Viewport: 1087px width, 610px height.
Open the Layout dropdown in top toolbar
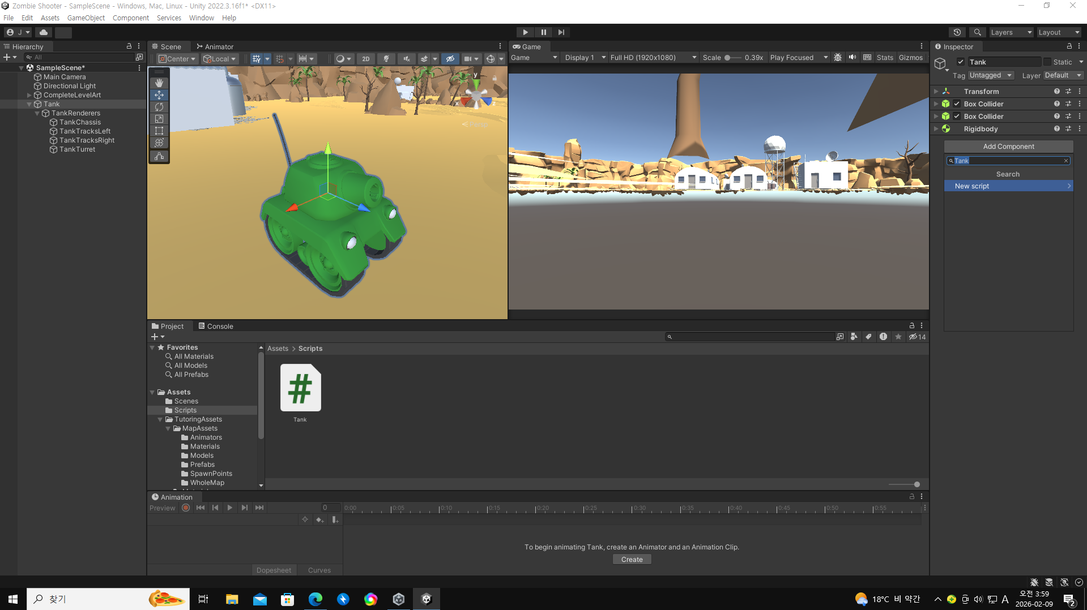1059,32
